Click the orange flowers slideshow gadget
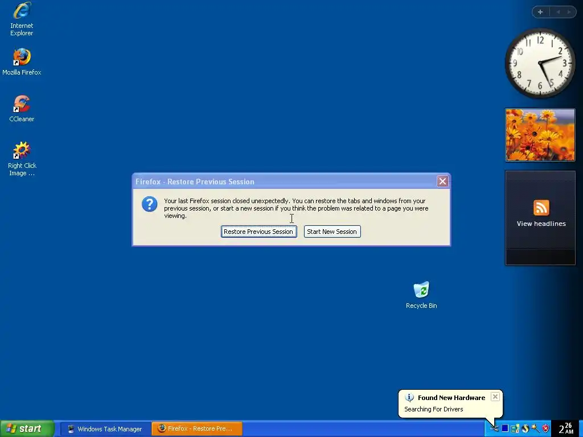 tap(540, 135)
